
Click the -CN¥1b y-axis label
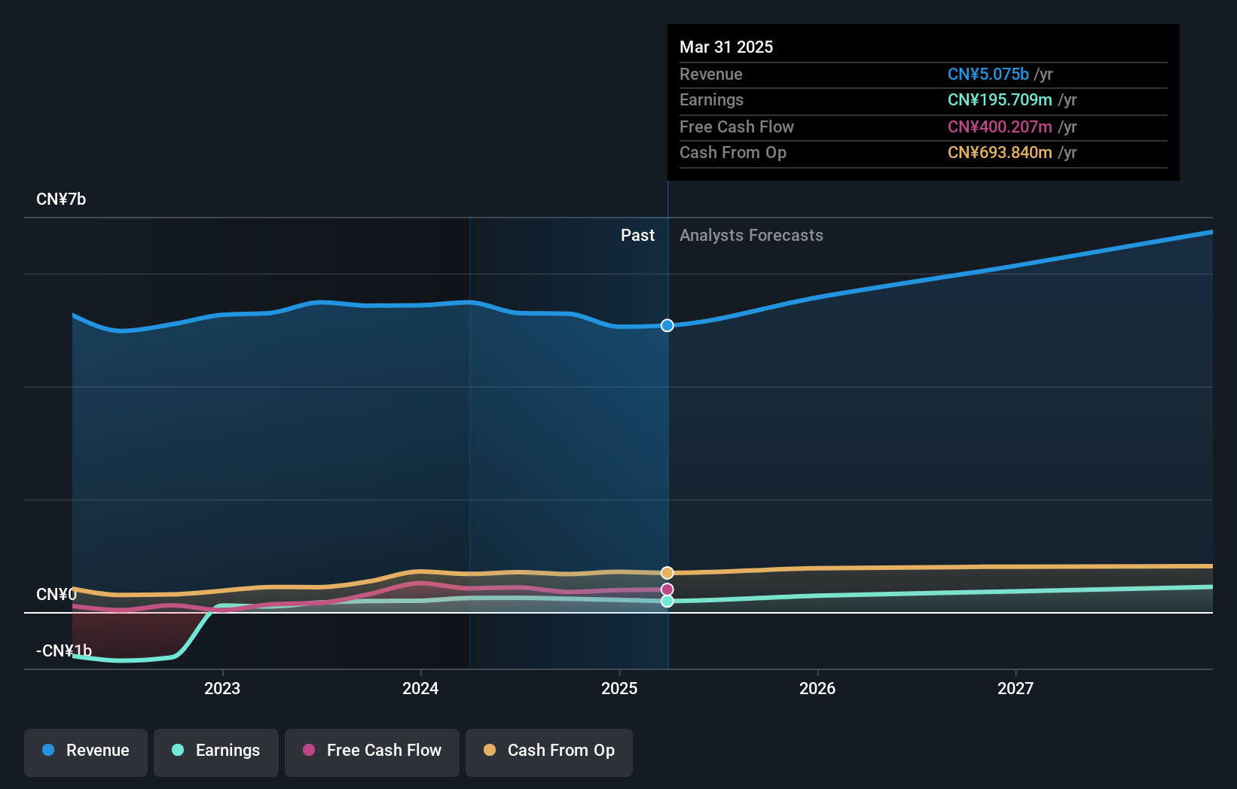tap(64, 650)
